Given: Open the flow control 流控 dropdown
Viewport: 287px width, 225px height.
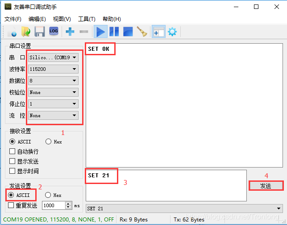Looking at the screenshot, I should click(53, 115).
